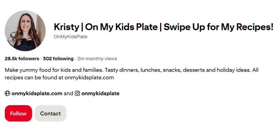Follow the OnMyKidsPlate account

coord(18,114)
